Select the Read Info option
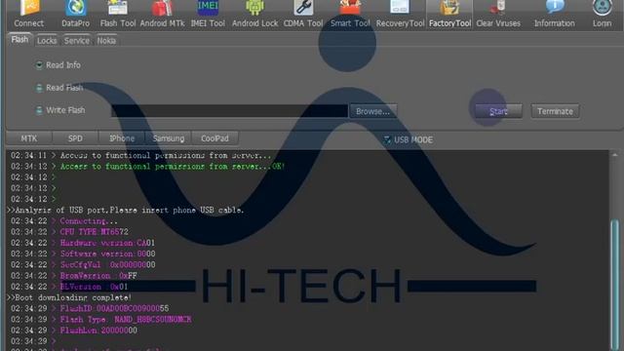Screen dimensions: 624x351 point(58,65)
